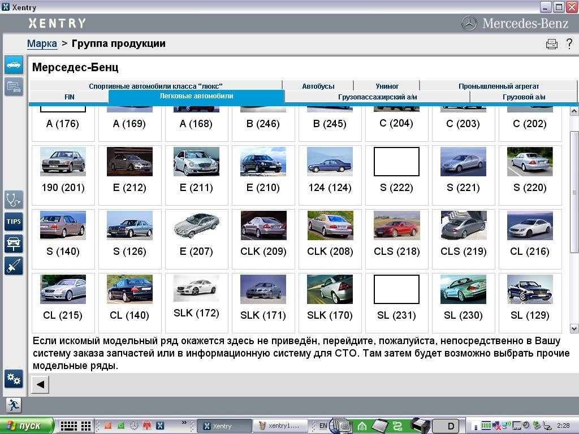The image size is (579, 434).
Task: Select the S (126) model image
Action: tap(129, 225)
